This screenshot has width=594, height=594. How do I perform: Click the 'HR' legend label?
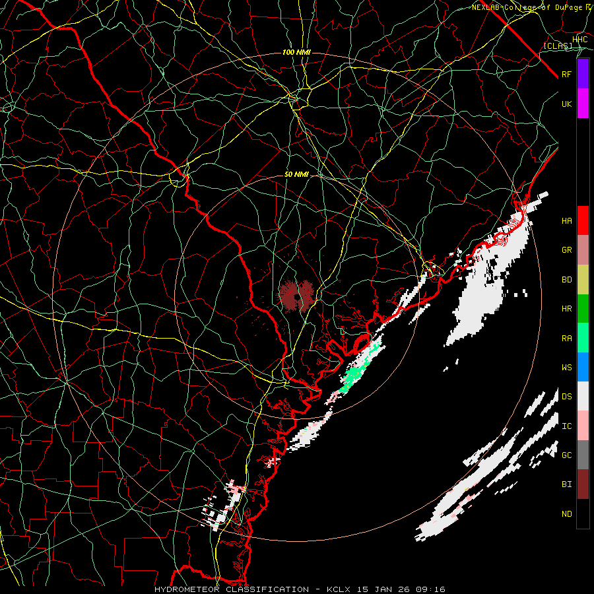click(x=566, y=309)
